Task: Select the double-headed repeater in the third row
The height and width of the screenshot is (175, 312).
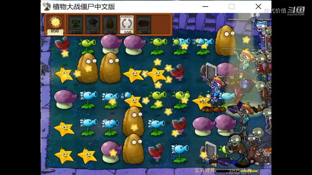Action: pos(181,100)
